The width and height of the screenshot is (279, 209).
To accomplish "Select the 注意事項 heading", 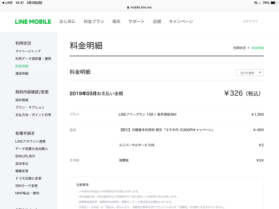I will tap(82, 185).
